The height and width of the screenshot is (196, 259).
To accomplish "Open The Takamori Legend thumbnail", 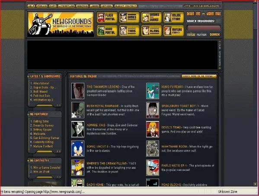I will tap(78, 91).
